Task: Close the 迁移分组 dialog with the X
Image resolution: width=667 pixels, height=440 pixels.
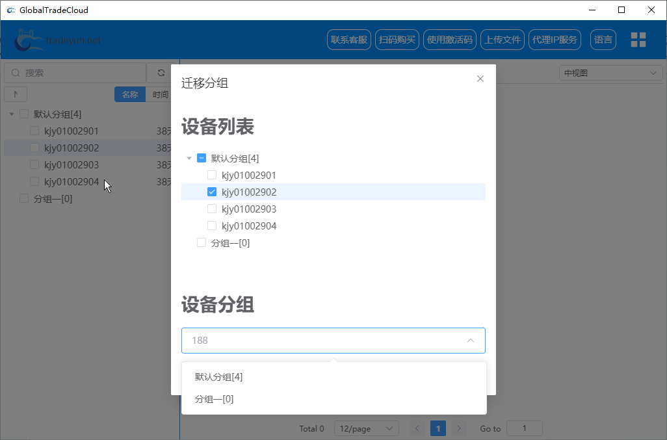Action: pyautogui.click(x=480, y=78)
